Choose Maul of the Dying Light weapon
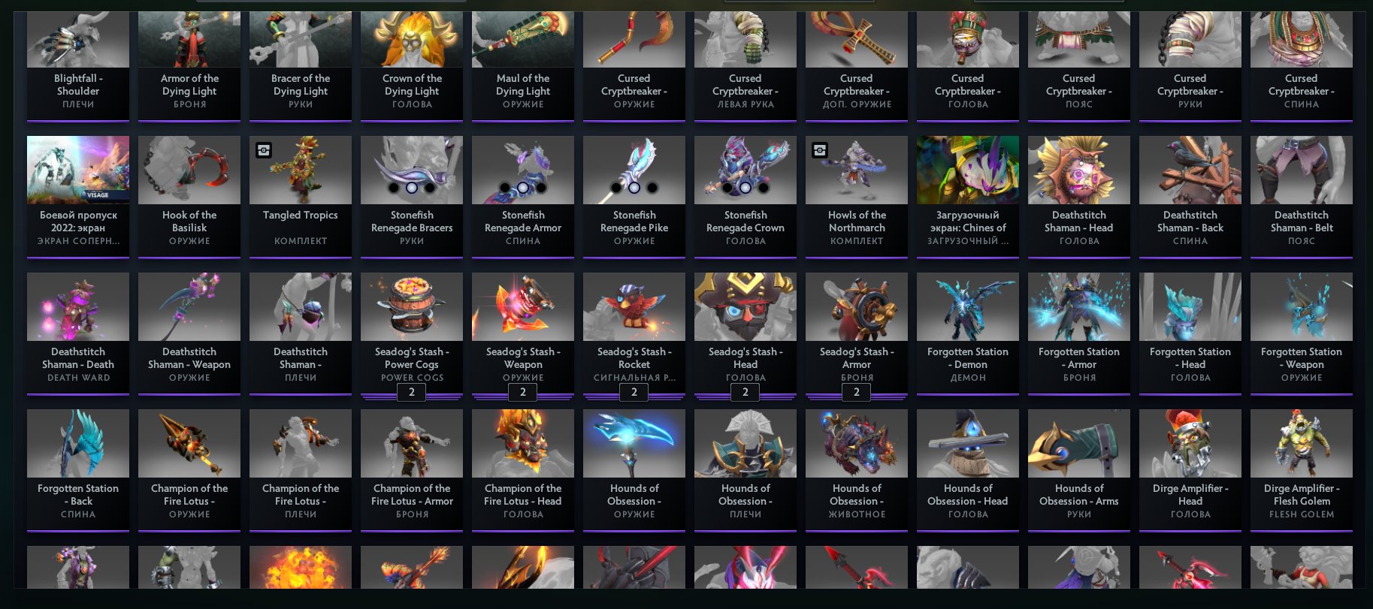Viewport: 1373px width, 609px height. point(523,66)
